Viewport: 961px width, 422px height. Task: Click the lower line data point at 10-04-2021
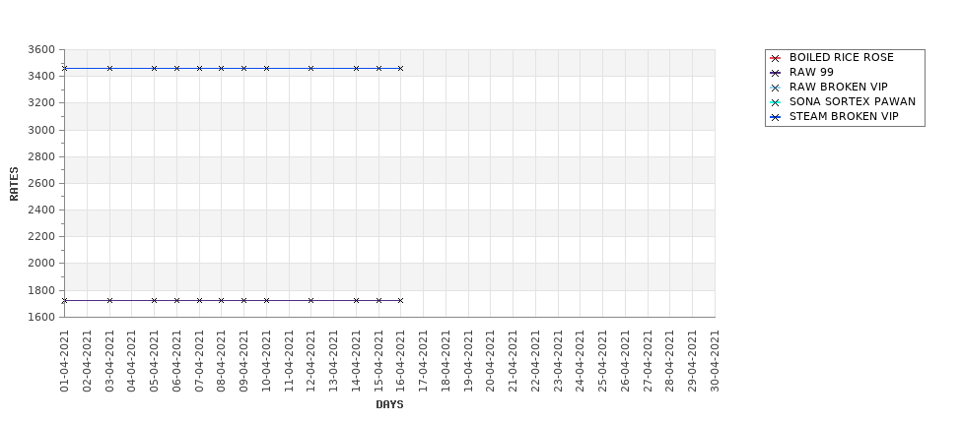pos(266,300)
